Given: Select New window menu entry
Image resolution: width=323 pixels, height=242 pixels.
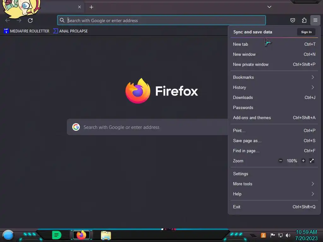Looking at the screenshot, I should coord(274,54).
